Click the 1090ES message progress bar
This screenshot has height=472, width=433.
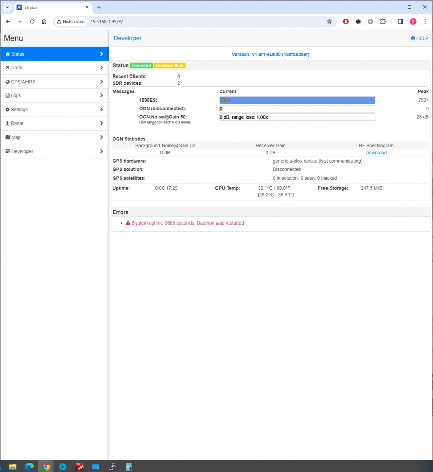297,100
